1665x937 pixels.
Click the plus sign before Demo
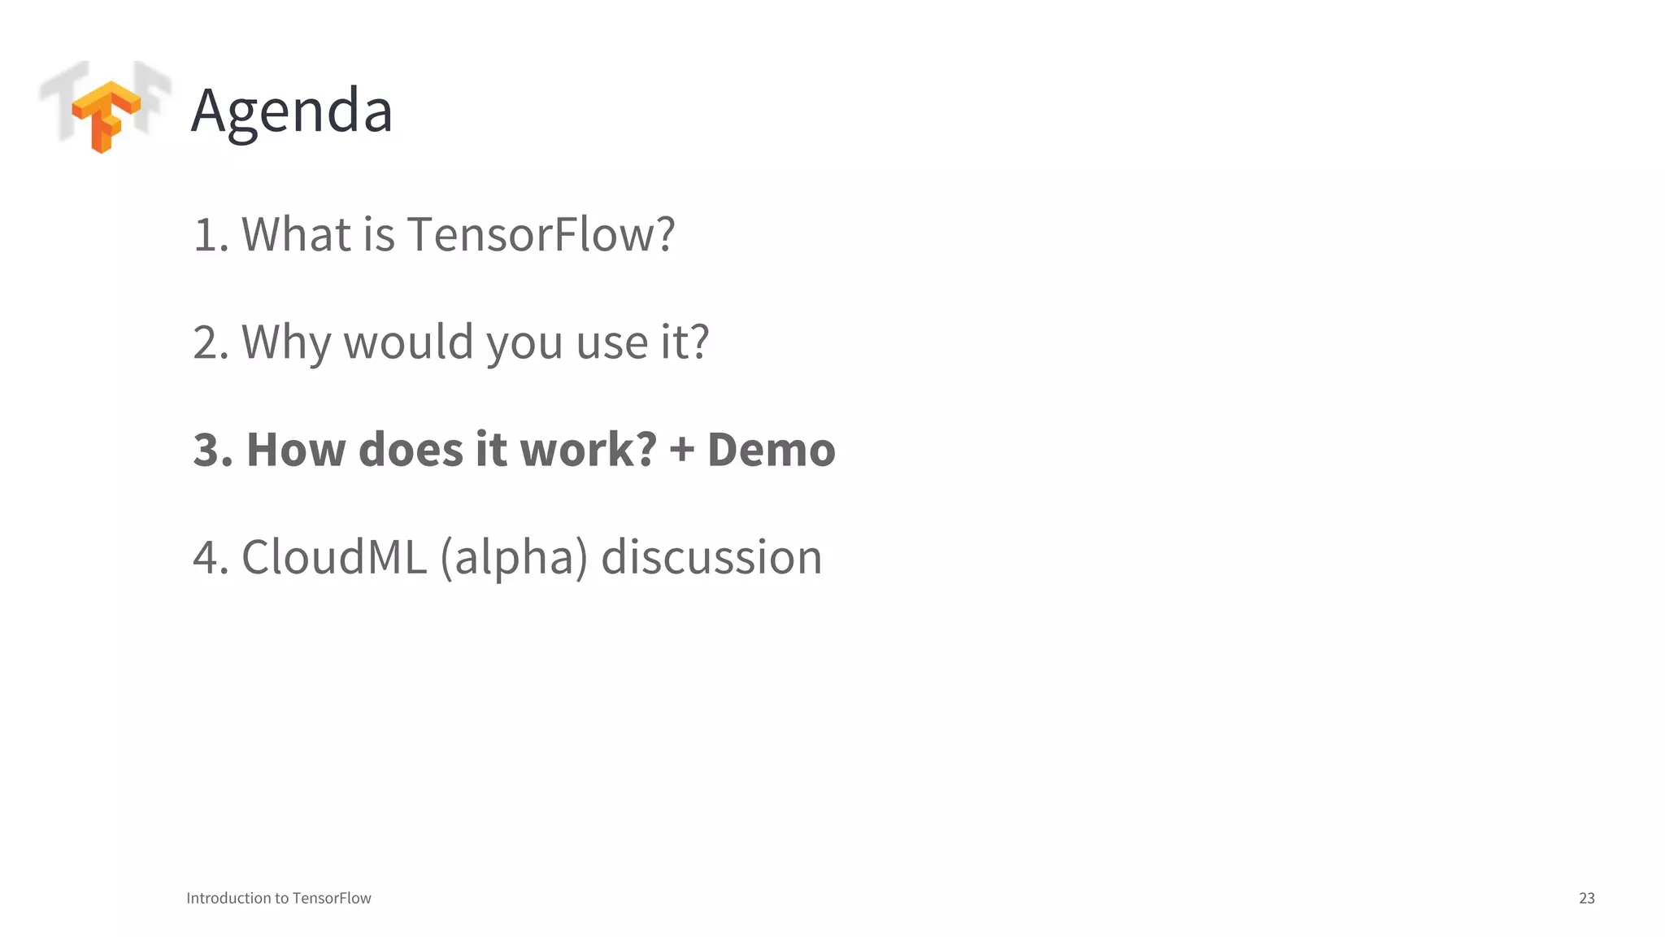[682, 451]
